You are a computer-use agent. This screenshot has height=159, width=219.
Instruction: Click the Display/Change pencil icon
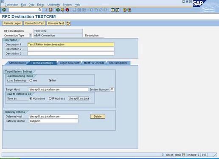point(68,23)
